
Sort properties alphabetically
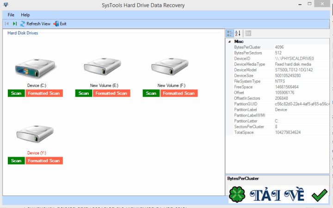click(238, 33)
